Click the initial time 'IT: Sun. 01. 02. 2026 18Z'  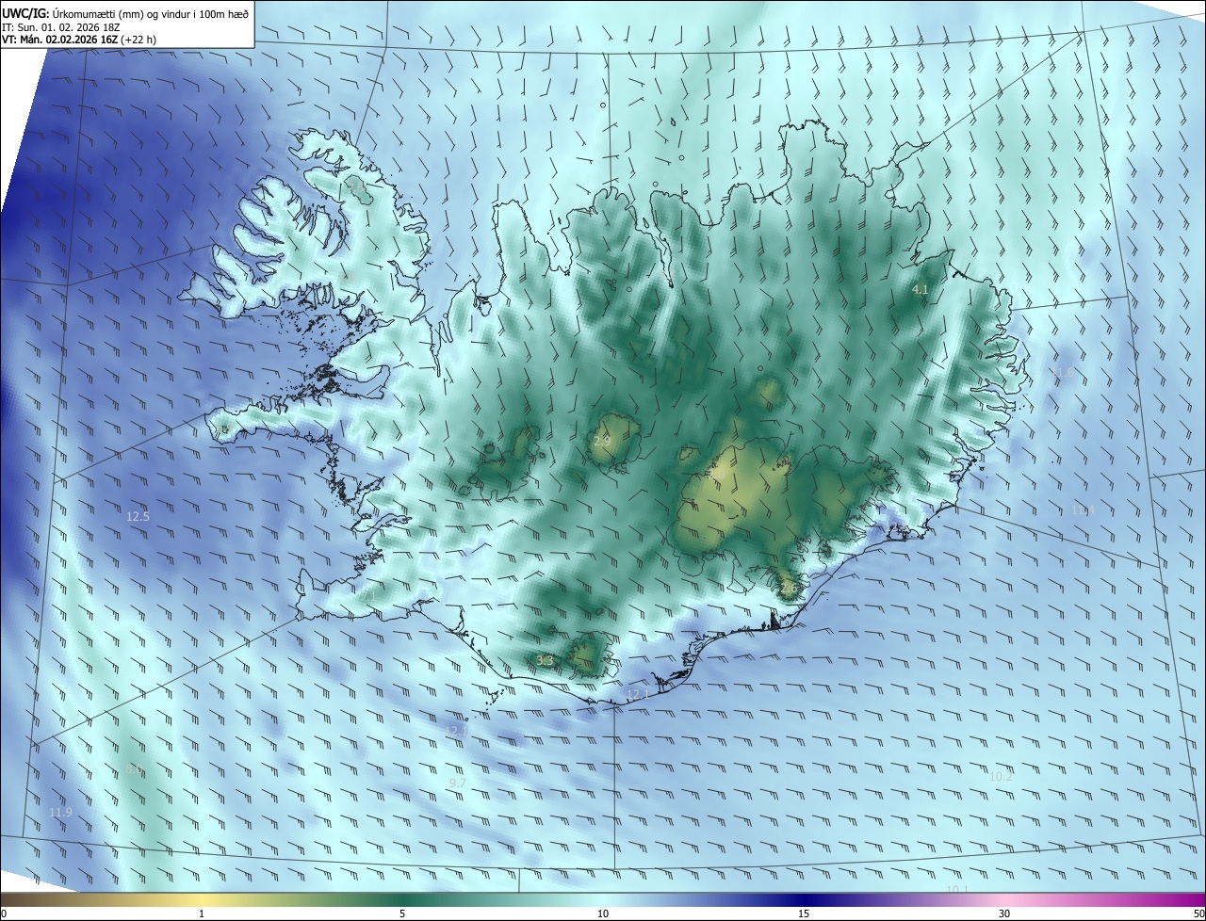pos(59,28)
